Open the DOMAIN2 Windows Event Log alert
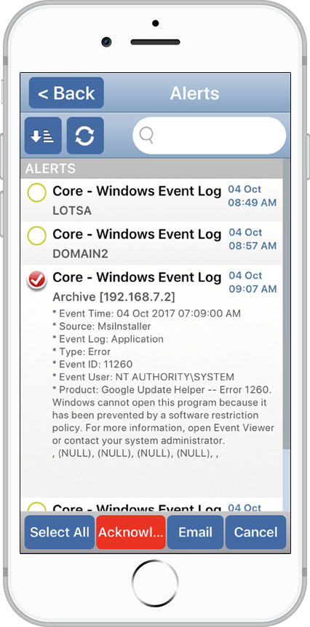Image resolution: width=310 pixels, height=627 pixels. [x=151, y=244]
